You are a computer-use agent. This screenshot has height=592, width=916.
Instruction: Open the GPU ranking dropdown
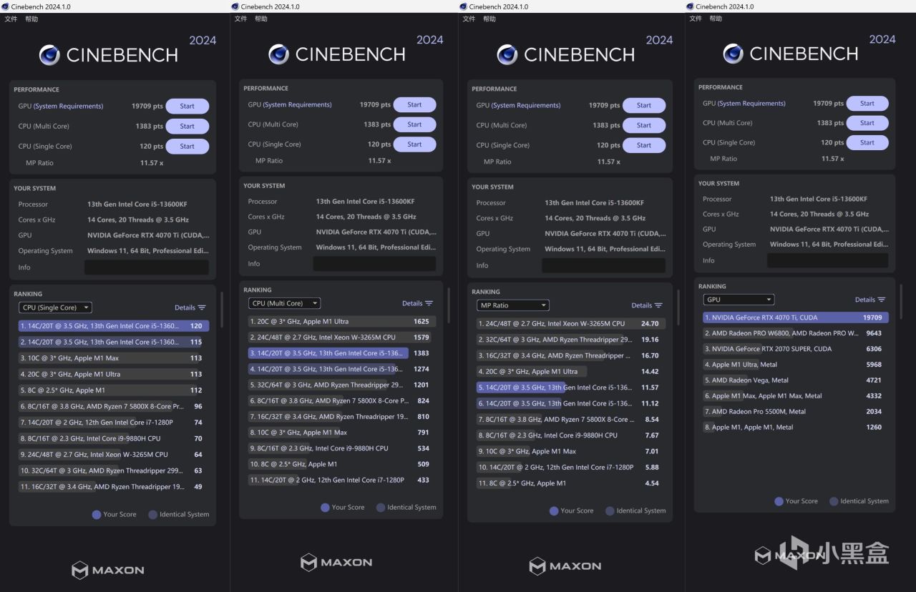[739, 300]
